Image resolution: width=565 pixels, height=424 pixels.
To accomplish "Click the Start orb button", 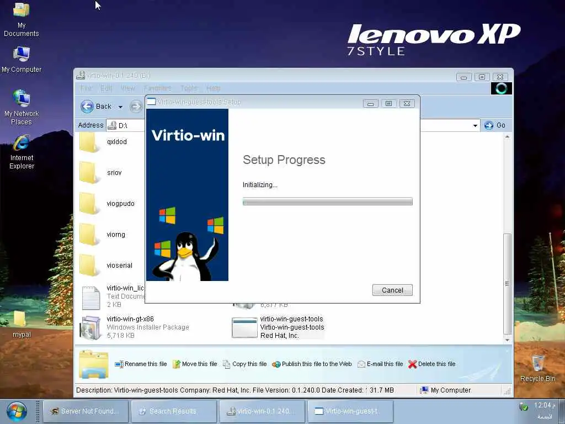I will pos(16,411).
